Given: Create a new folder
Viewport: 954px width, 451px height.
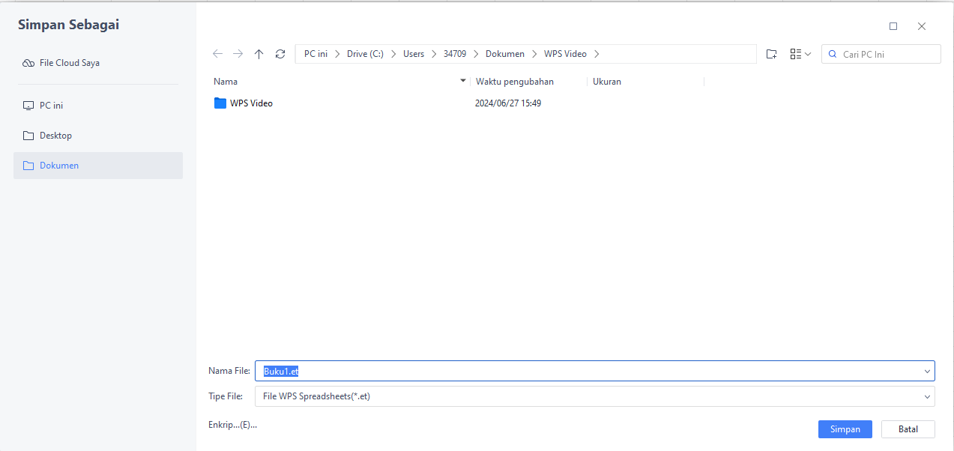Looking at the screenshot, I should tap(772, 54).
